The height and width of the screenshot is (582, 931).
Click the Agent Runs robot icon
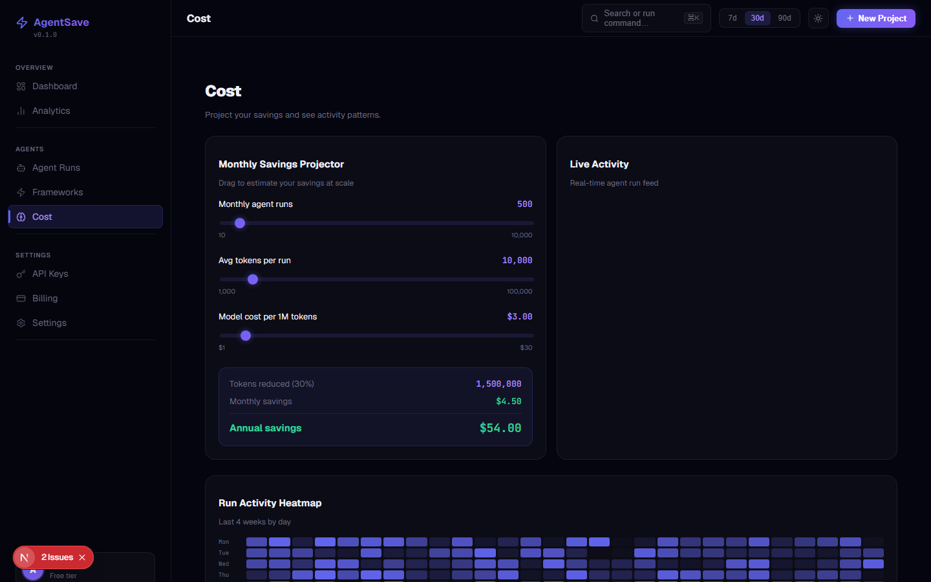click(21, 168)
